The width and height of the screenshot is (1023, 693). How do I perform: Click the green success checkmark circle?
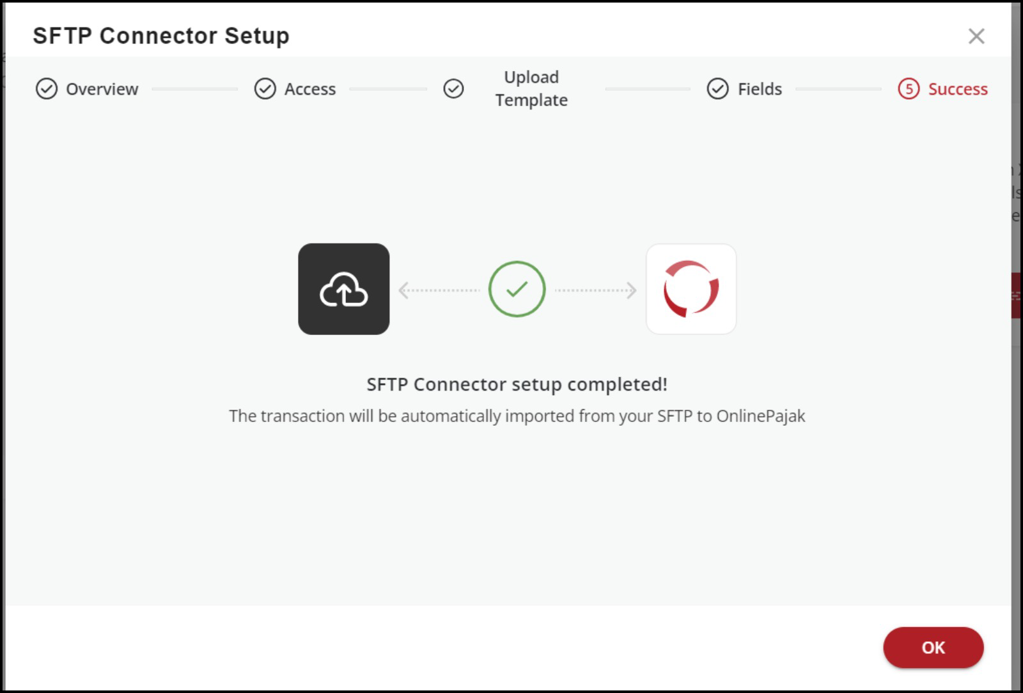517,289
